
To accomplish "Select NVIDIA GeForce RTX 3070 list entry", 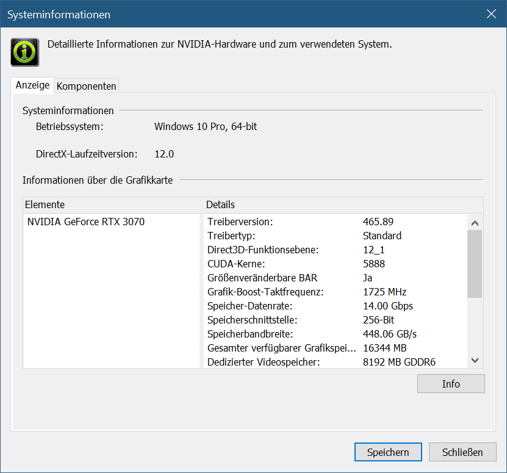I will coord(86,222).
